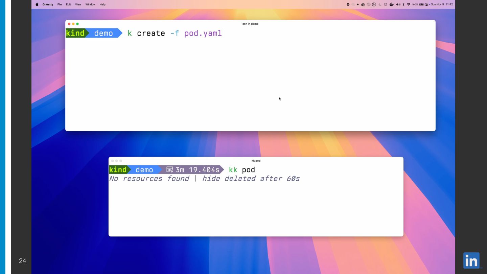Click the 'kk pod' command text
487x274 pixels.
pyautogui.click(x=242, y=169)
